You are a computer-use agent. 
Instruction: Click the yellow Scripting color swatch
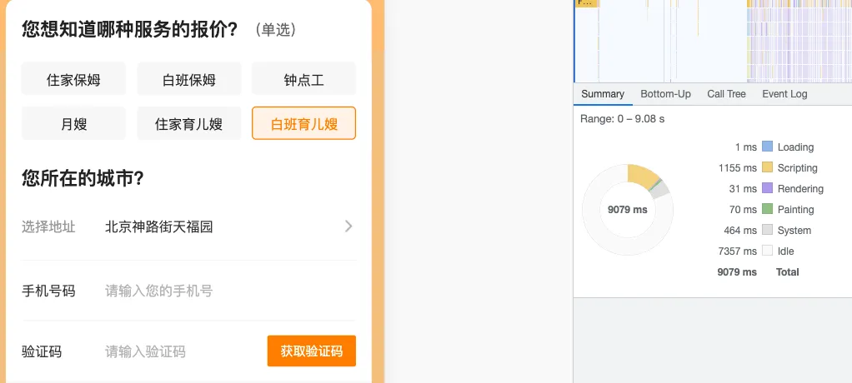click(x=767, y=167)
